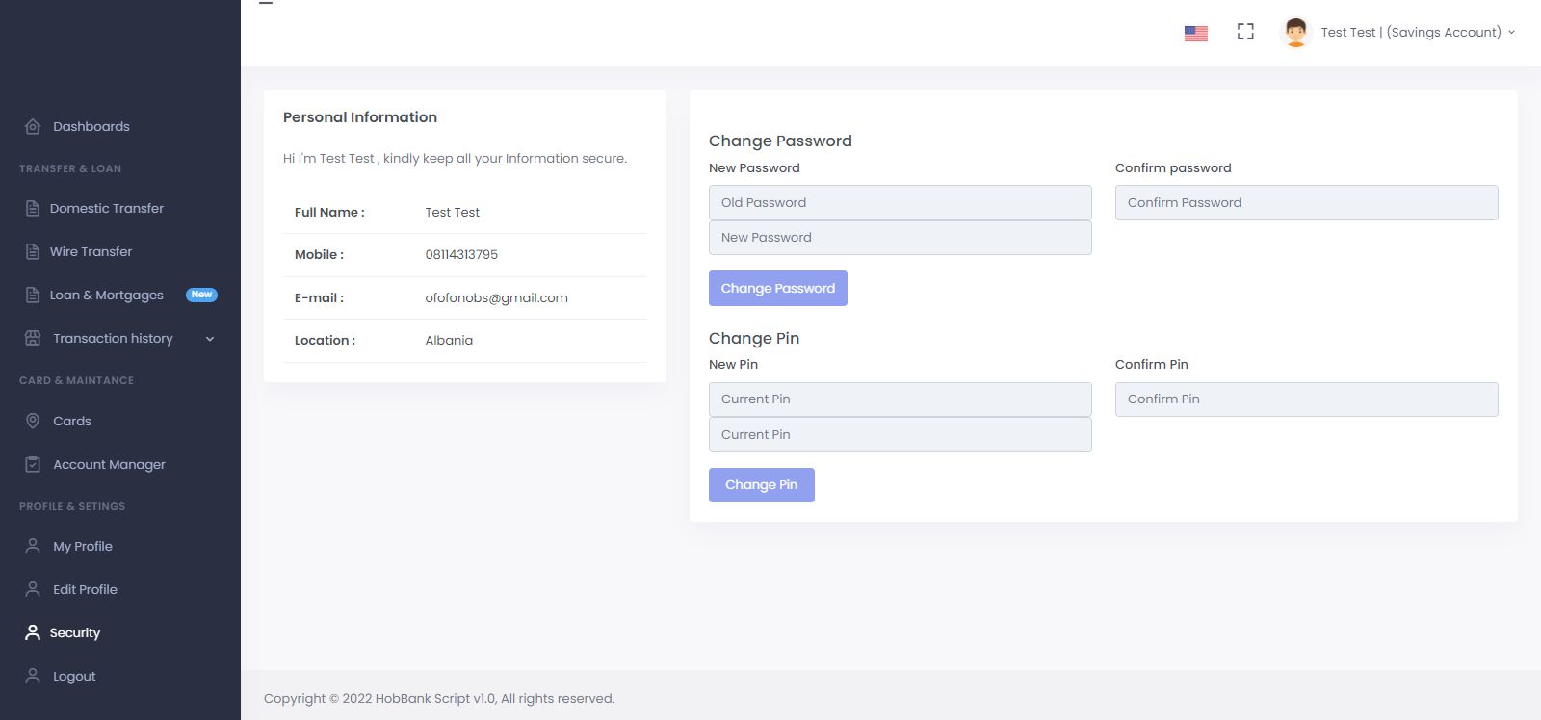
Task: Click the US flag language icon
Action: (1195, 33)
